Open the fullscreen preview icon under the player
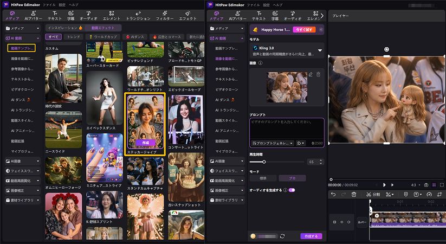 (442, 185)
